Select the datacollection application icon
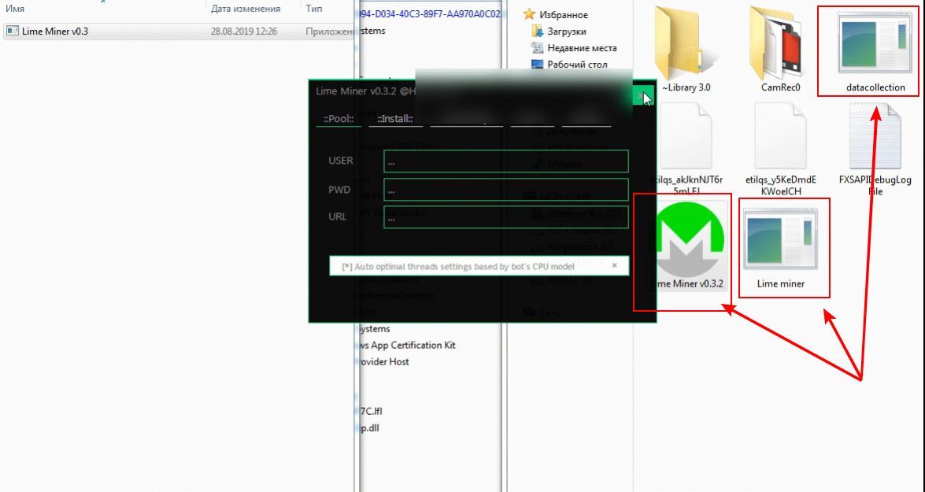Image resolution: width=925 pixels, height=492 pixels. click(x=875, y=43)
